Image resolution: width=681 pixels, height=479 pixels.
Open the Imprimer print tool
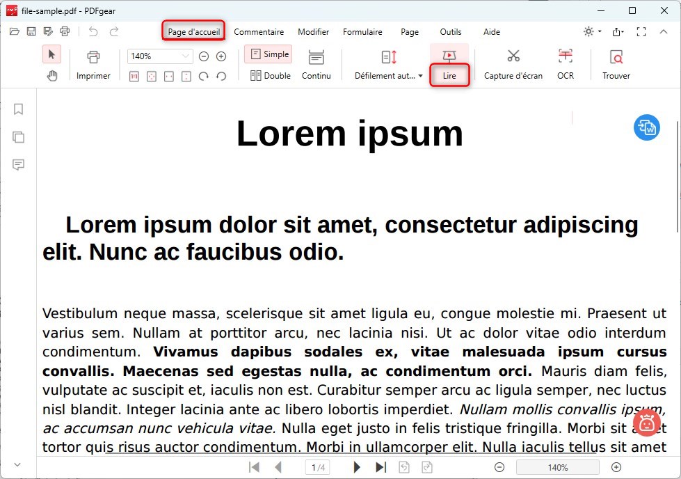93,64
